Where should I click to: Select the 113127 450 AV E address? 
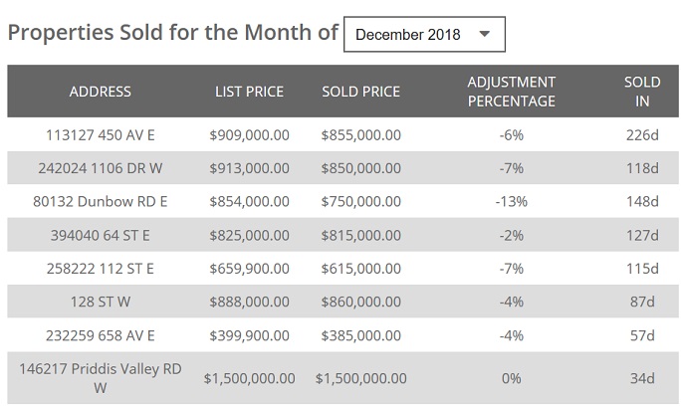101,134
